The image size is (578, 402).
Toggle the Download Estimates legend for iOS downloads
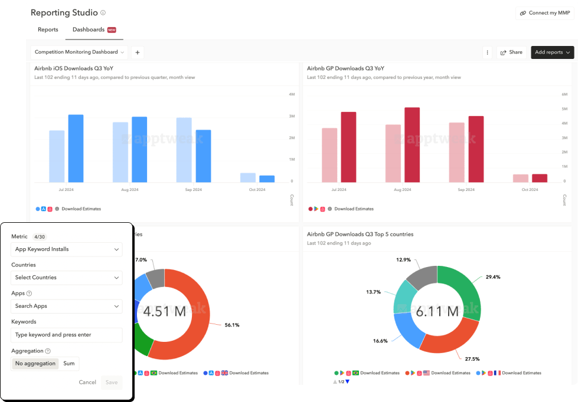81,209
